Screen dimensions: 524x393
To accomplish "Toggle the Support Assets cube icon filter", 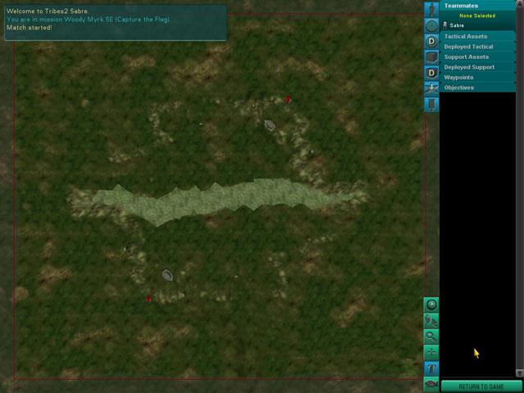I will click(431, 57).
